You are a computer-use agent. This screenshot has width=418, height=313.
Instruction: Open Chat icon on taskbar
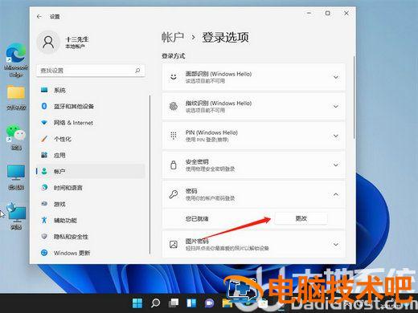(209, 303)
